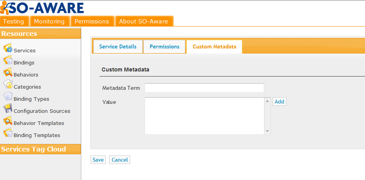The height and width of the screenshot is (180, 365).
Task: Open the Testing menu tab
Action: (x=14, y=21)
